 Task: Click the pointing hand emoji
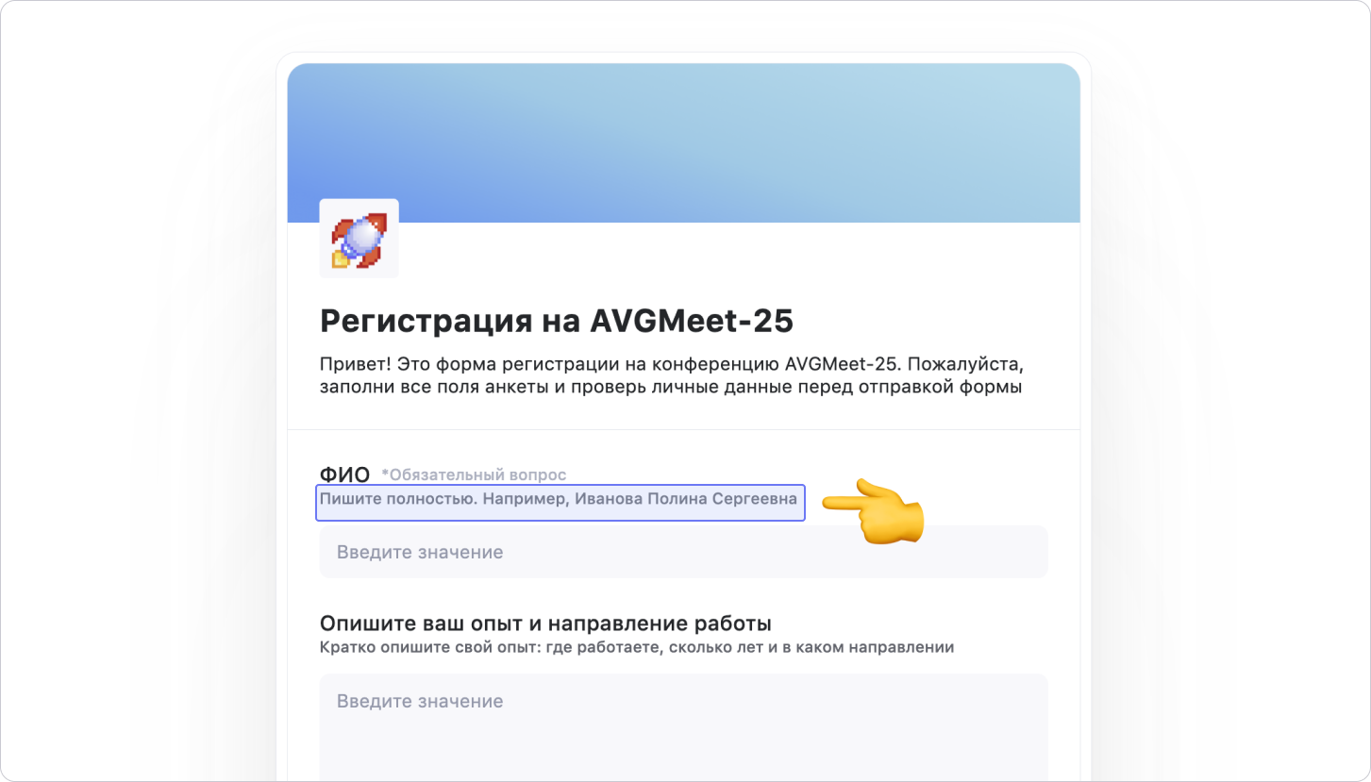pos(872,511)
